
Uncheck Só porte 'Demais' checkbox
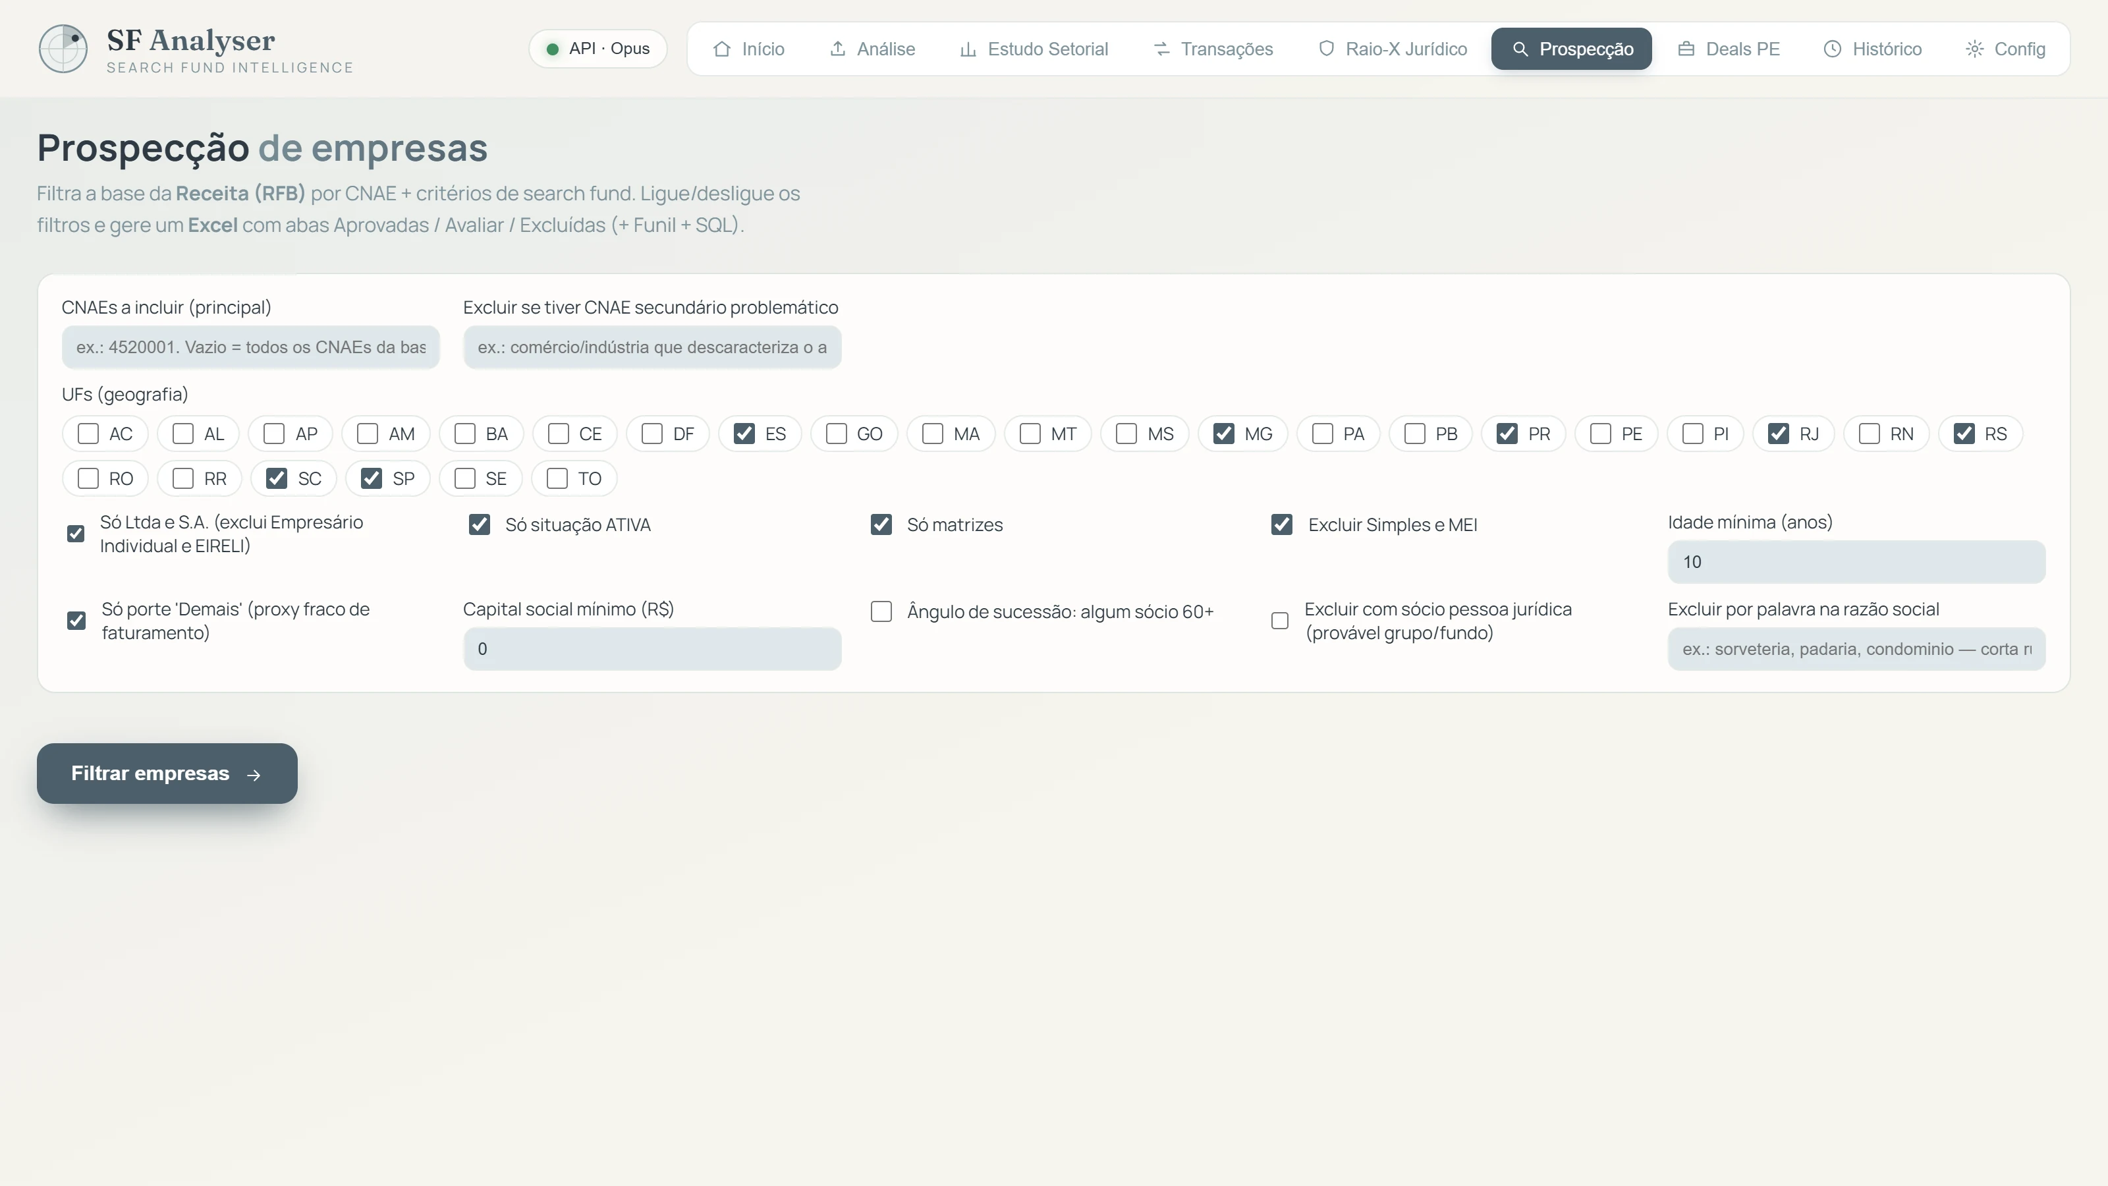(76, 621)
